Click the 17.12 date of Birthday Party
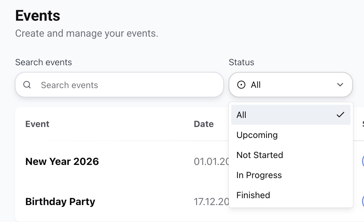This screenshot has width=364, height=222. [x=212, y=202]
